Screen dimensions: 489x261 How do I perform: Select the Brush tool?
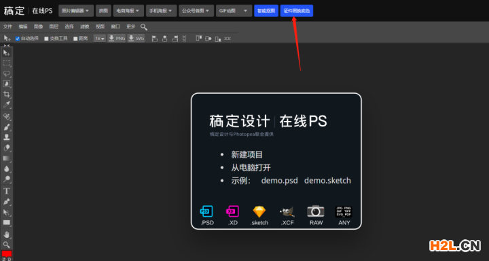click(7, 127)
